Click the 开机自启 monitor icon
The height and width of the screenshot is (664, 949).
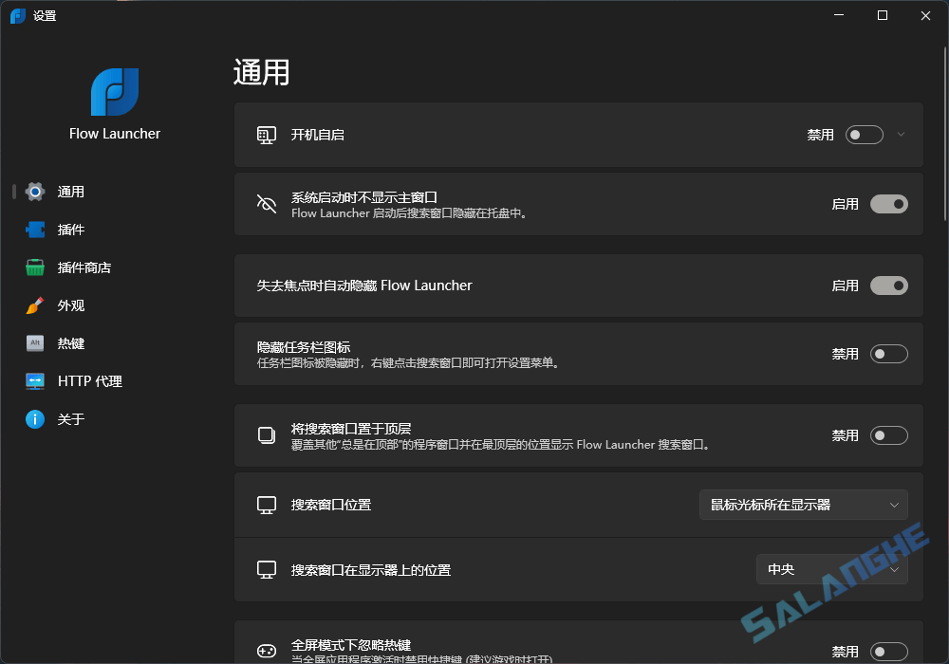267,134
